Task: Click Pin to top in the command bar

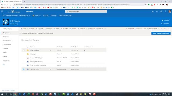Action: point(64,29)
